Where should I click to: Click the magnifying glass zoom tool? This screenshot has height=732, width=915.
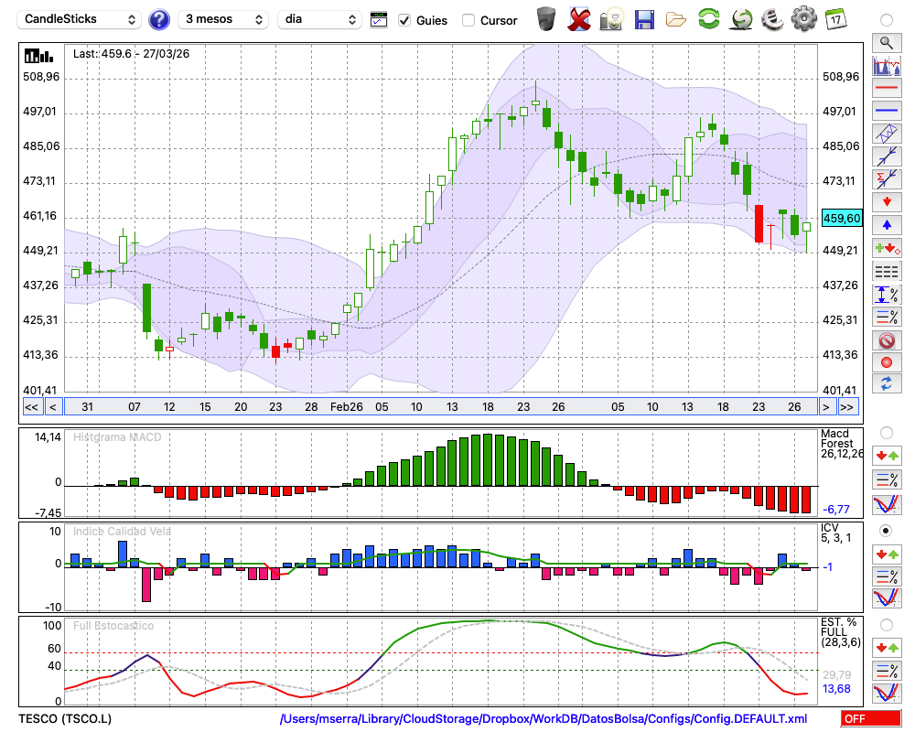pyautogui.click(x=886, y=42)
